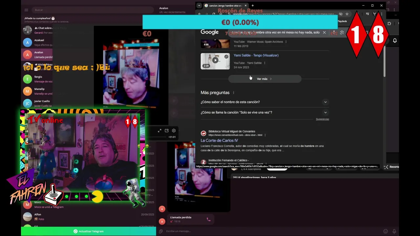Select the cancion tengo hambre browser tab
420x236 pixels.
click(x=225, y=6)
